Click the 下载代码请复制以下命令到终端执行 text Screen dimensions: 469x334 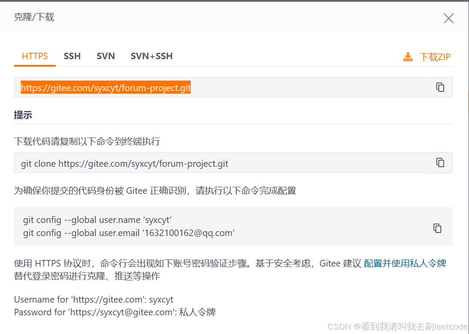click(x=87, y=141)
